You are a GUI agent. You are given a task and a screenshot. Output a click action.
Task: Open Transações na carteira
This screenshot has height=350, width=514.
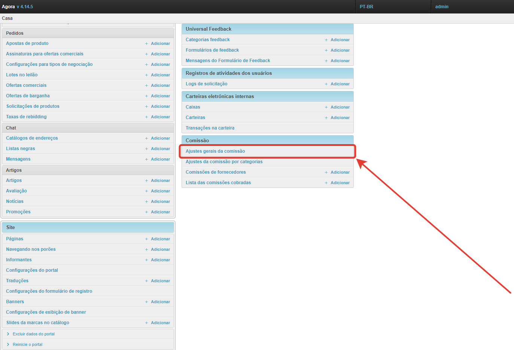coord(210,128)
